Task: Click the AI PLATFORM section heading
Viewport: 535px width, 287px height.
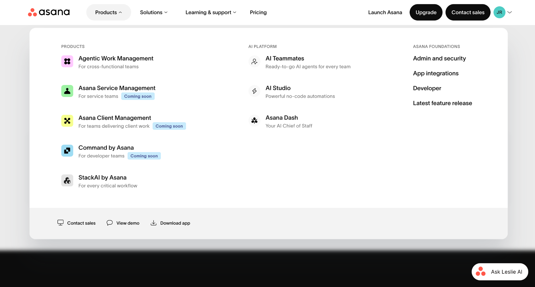Action: pos(262,46)
